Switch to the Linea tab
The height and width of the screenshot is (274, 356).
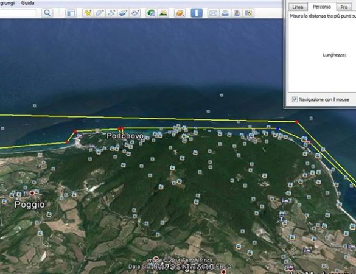click(x=298, y=7)
